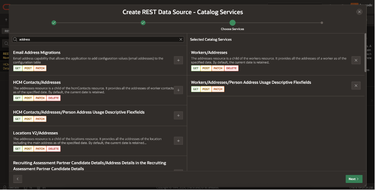The image size is (375, 190).
Task: Click the search magnifier icon
Action: pos(15,39)
